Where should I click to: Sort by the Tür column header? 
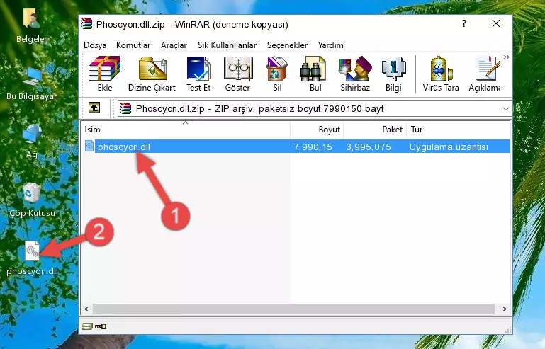[459, 130]
